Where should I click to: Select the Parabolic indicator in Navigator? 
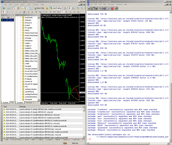[x=28, y=66]
